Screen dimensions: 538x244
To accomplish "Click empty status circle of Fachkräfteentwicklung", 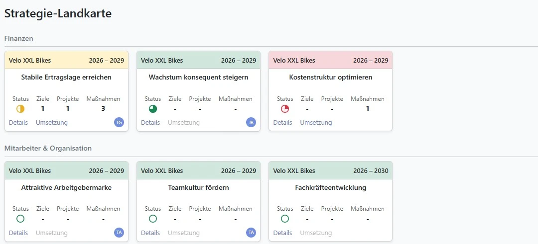I will (285, 219).
